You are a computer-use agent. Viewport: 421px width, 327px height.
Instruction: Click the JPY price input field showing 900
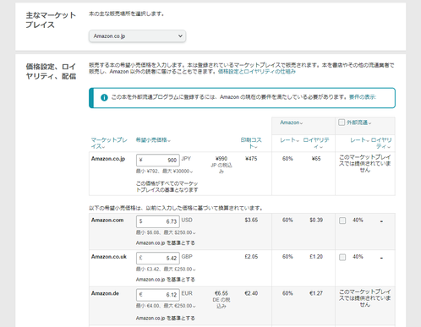tap(158, 160)
